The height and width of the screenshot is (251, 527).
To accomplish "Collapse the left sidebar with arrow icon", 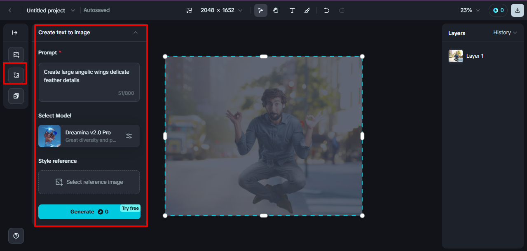I will [x=15, y=33].
